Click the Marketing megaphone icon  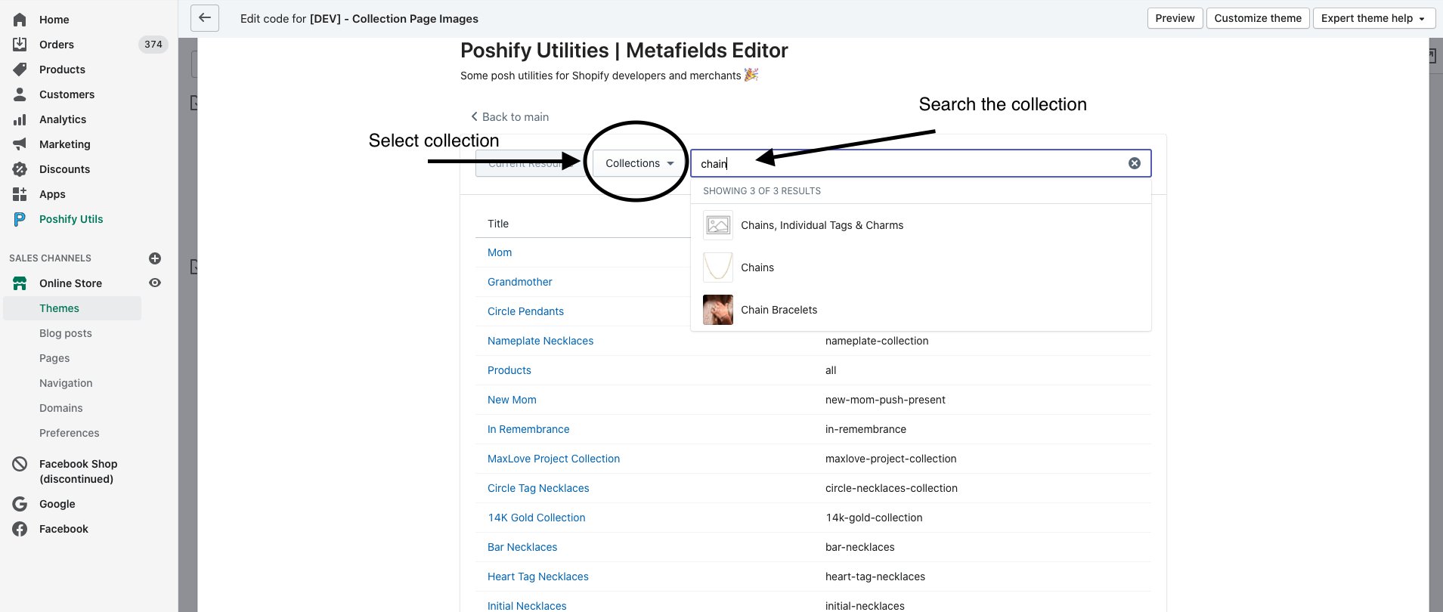pyautogui.click(x=20, y=144)
